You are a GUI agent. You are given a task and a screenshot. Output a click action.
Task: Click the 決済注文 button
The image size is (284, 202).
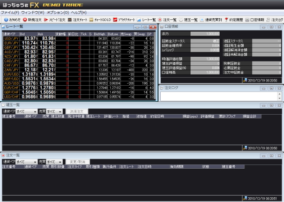[77, 111]
